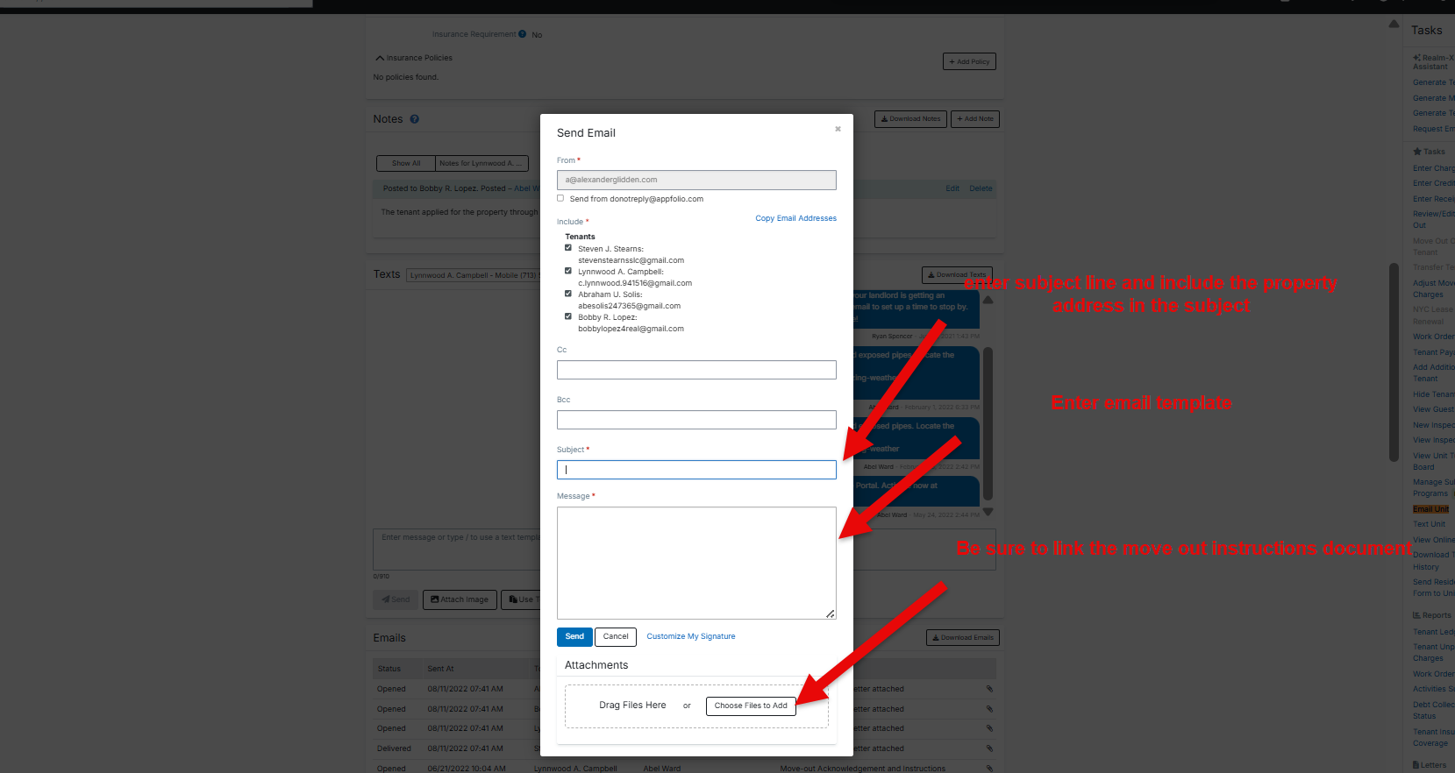Viewport: 1455px width, 773px height.
Task: Open the Notes help icon
Action: (415, 119)
